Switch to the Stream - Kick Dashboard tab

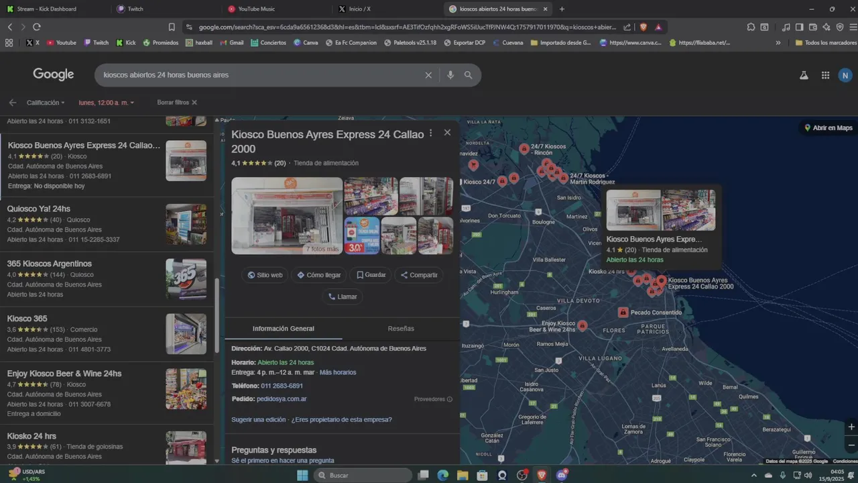(x=54, y=9)
